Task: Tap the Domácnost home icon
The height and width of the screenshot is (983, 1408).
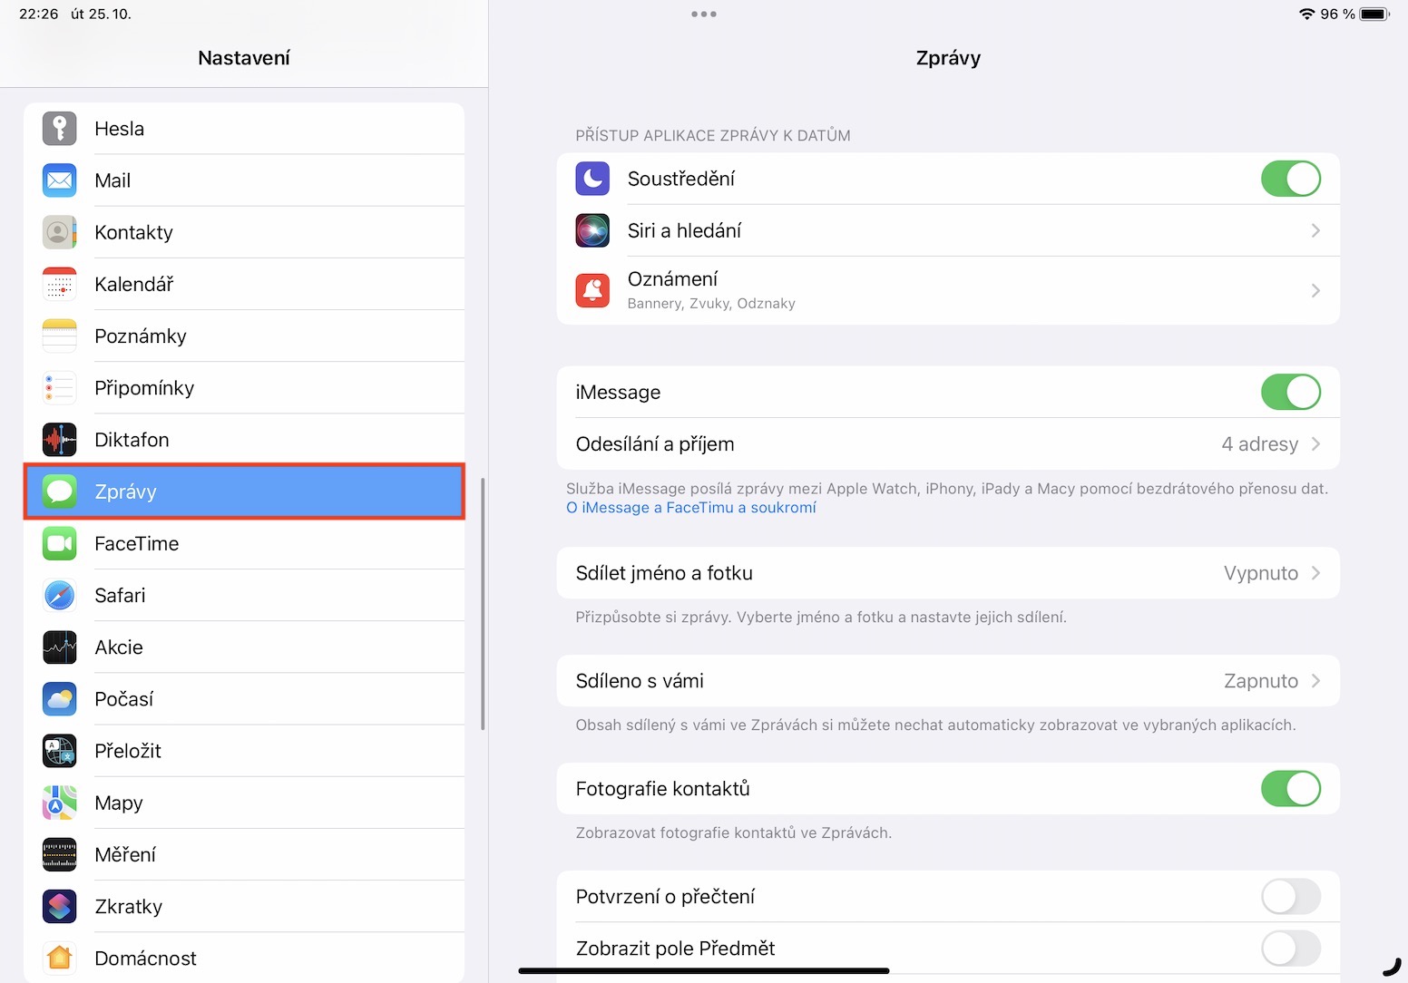Action: [x=60, y=958]
